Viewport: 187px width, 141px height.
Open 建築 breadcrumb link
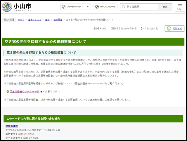tap(47, 20)
